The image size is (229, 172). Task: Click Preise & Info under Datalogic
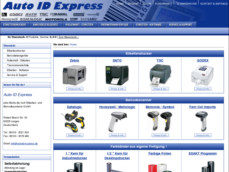75,135
